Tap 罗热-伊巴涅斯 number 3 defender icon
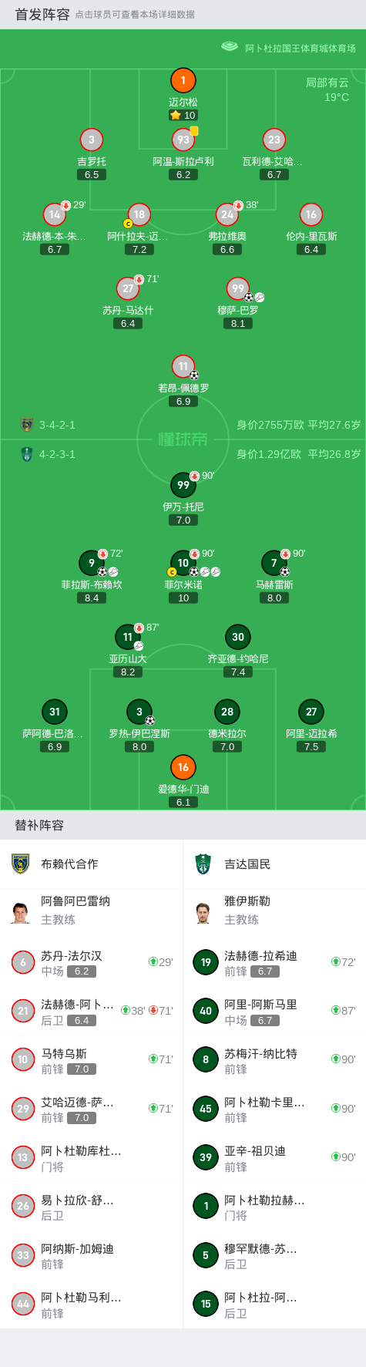Image resolution: width=366 pixels, height=1367 pixels. [x=139, y=712]
